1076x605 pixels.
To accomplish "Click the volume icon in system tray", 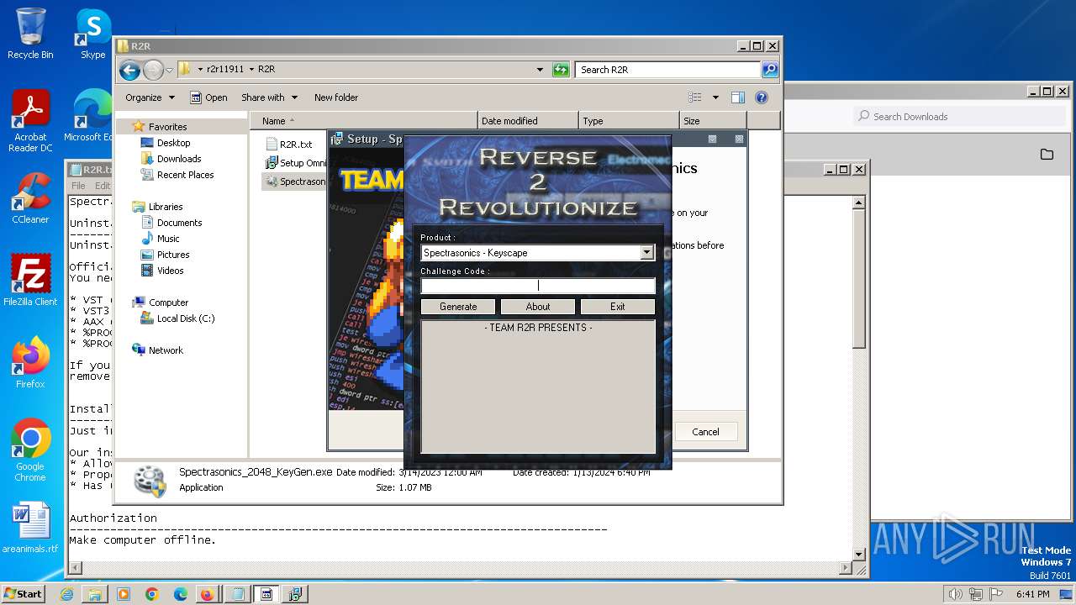I will [955, 594].
